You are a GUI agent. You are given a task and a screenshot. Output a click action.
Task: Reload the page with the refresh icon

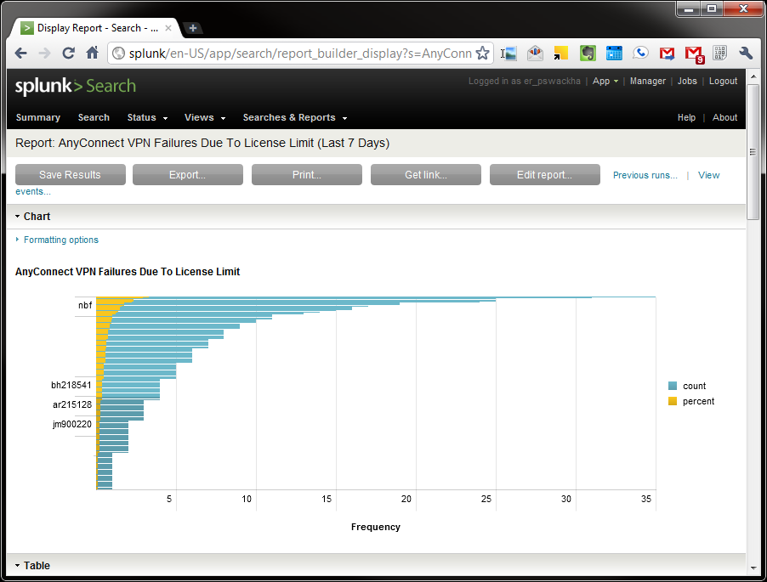(69, 53)
